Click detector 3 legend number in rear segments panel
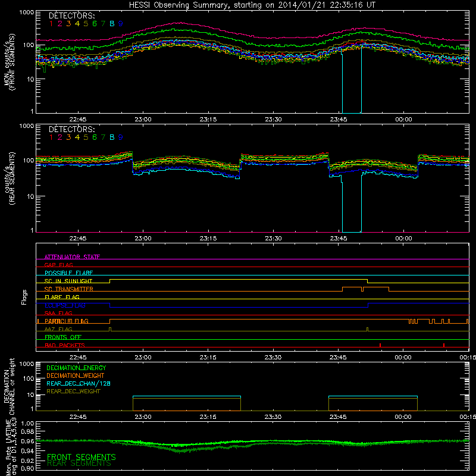The height and width of the screenshot is (476, 476). click(x=68, y=137)
